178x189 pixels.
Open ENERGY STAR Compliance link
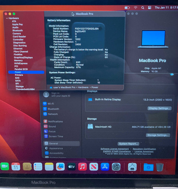click(117, 151)
